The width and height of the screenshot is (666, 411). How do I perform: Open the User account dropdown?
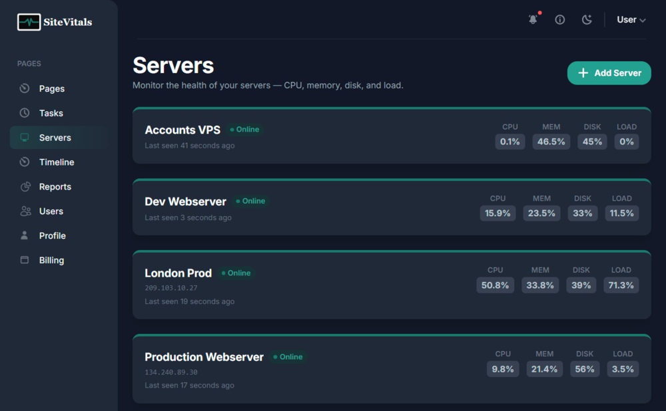[630, 19]
